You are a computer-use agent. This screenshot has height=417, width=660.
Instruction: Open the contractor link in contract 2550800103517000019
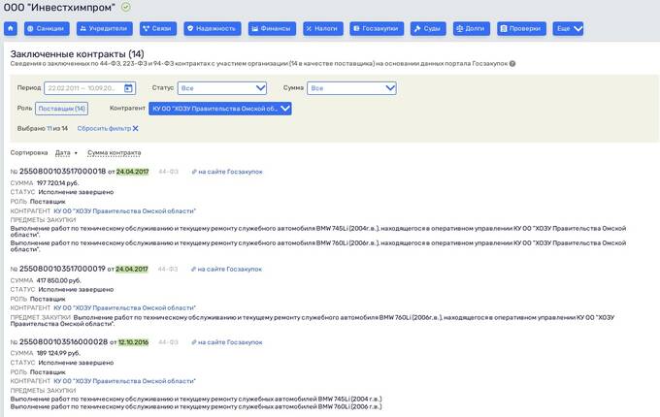click(x=124, y=308)
